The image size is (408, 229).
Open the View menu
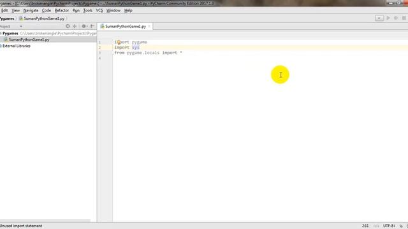(15, 10)
